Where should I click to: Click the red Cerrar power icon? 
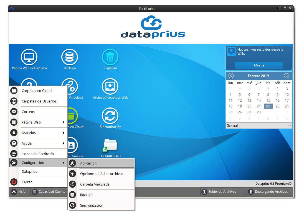coord(14,182)
